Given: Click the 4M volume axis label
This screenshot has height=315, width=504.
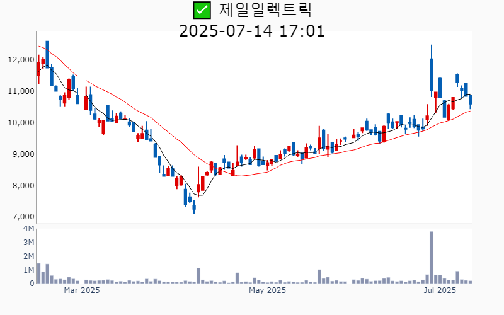Looking at the screenshot, I should [x=28, y=229].
